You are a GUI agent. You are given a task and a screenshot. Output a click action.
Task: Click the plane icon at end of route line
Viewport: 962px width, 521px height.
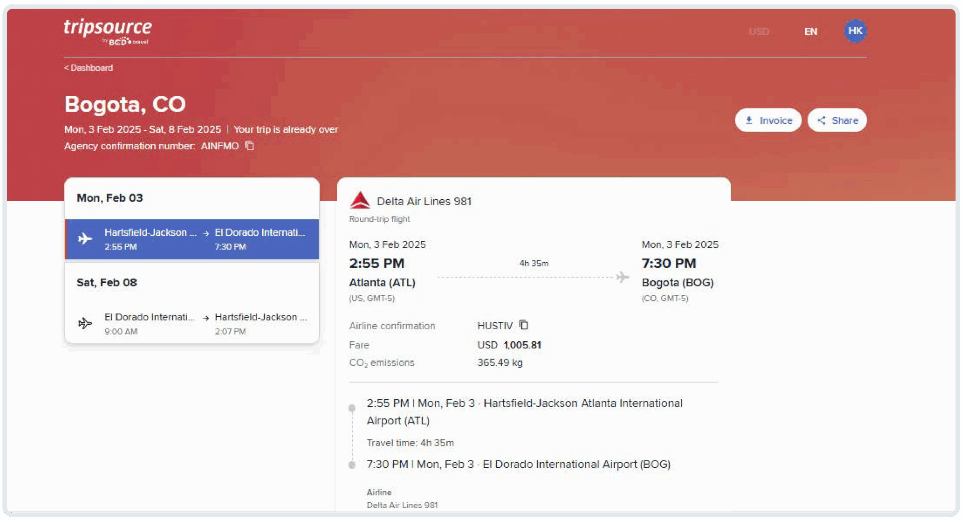point(622,277)
